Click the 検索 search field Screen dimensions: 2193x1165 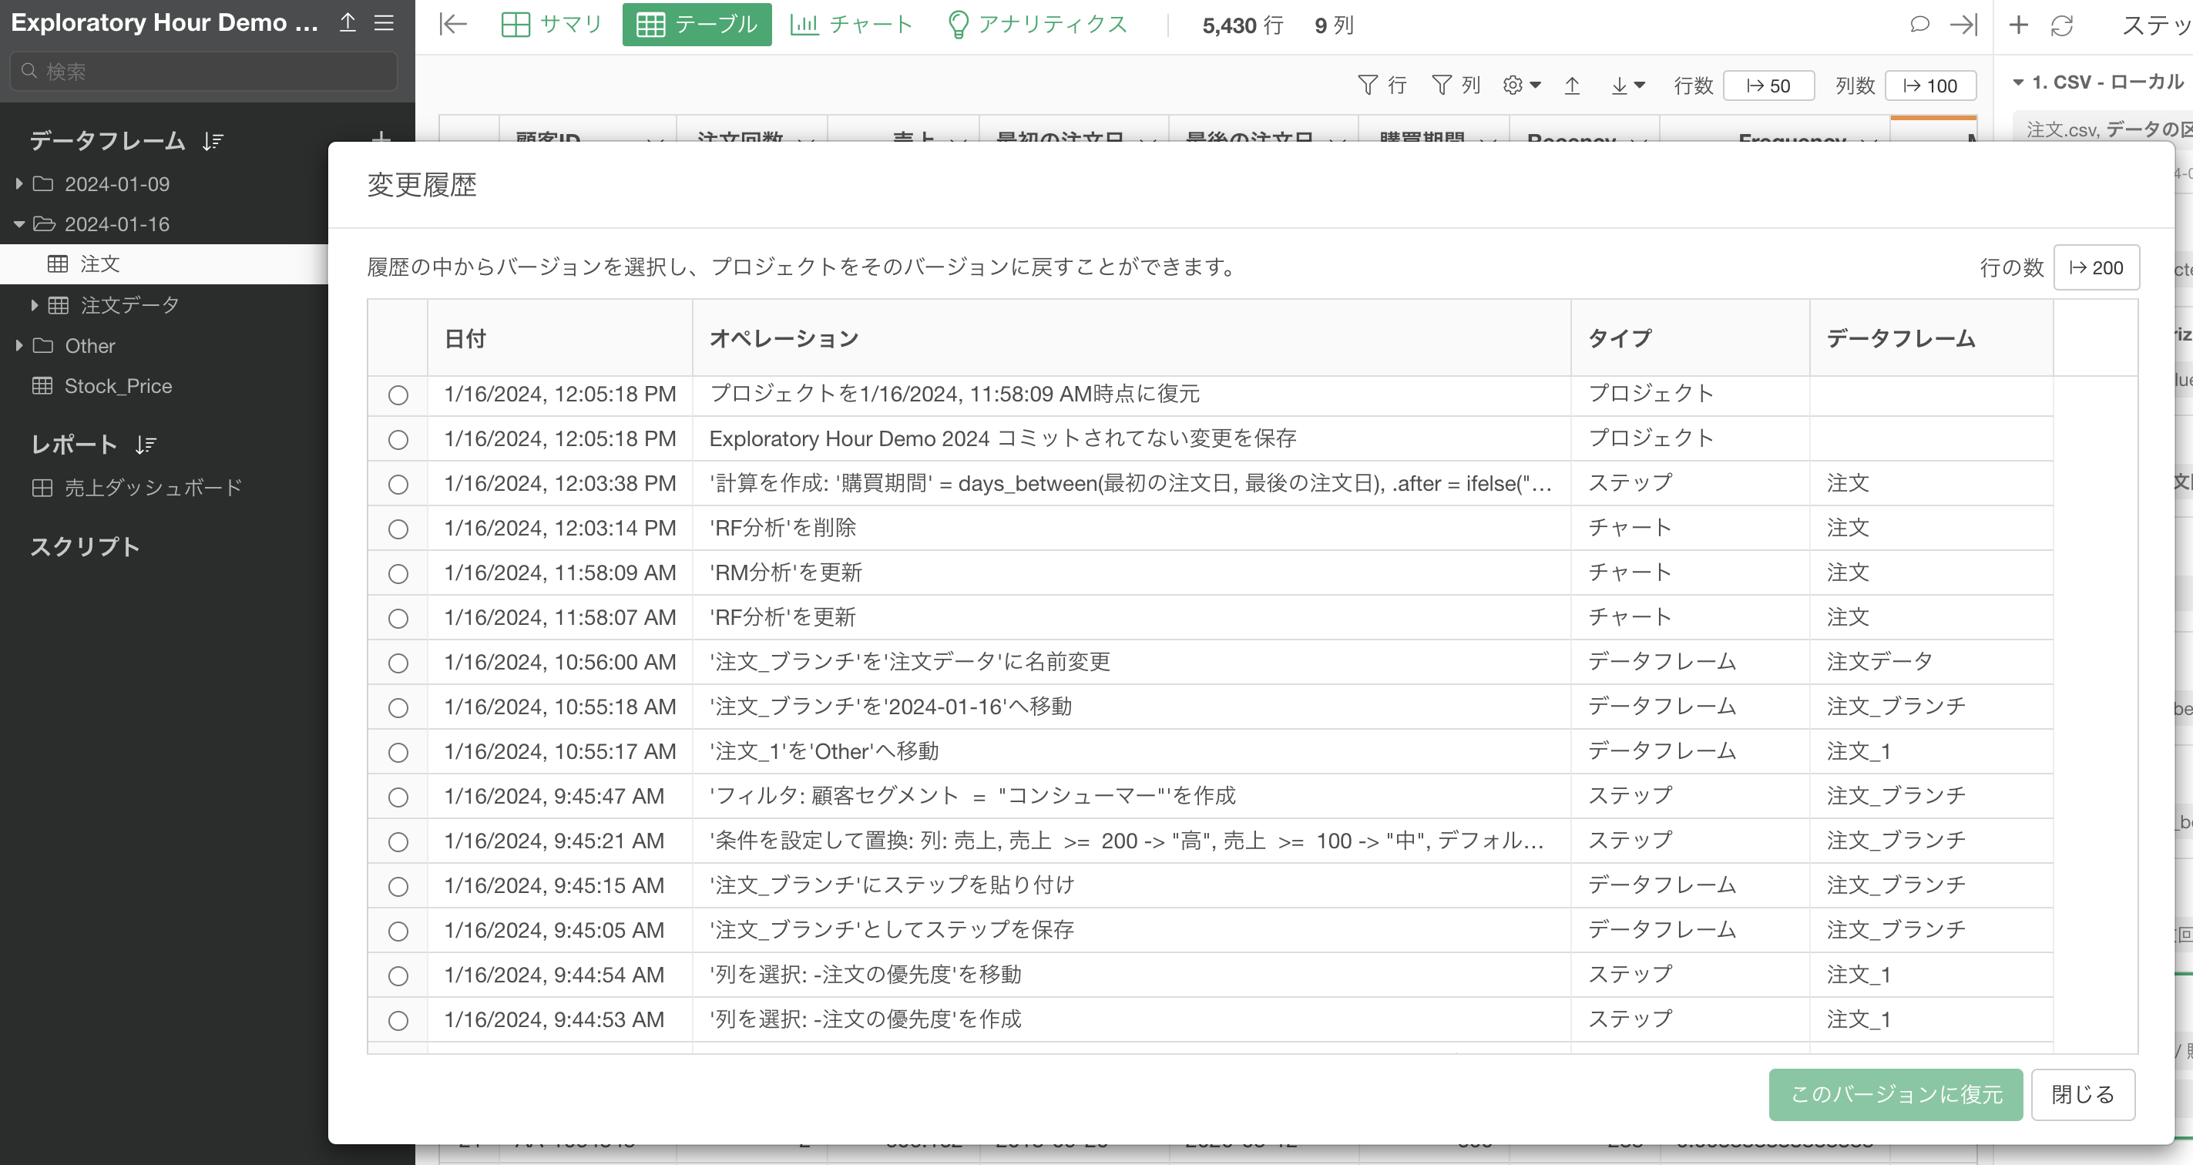[x=203, y=72]
